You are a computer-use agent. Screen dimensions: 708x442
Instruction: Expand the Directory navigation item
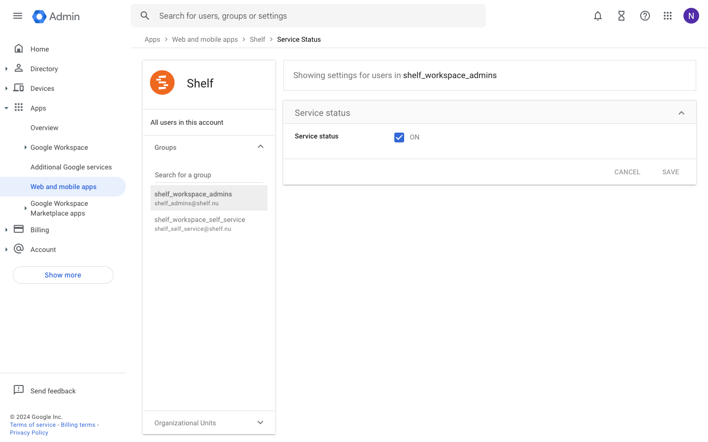[6, 69]
